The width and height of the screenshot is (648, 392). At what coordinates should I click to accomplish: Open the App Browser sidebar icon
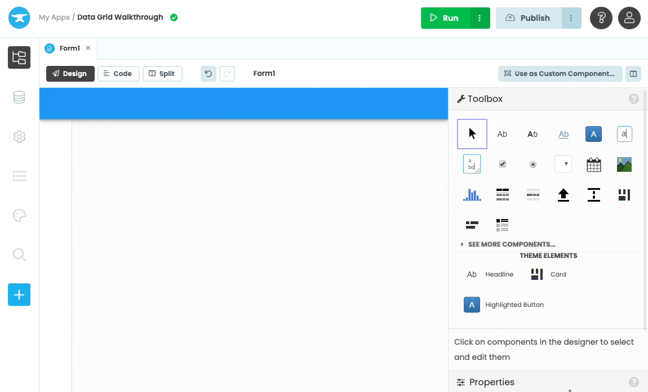point(19,57)
